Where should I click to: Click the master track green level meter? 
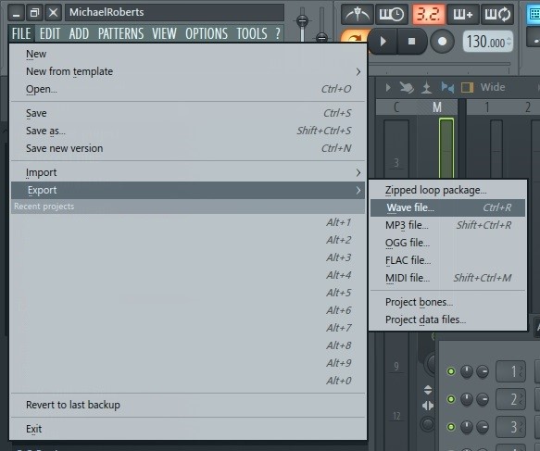[x=446, y=148]
